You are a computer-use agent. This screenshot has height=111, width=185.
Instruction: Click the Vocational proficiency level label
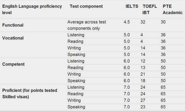click(13, 38)
